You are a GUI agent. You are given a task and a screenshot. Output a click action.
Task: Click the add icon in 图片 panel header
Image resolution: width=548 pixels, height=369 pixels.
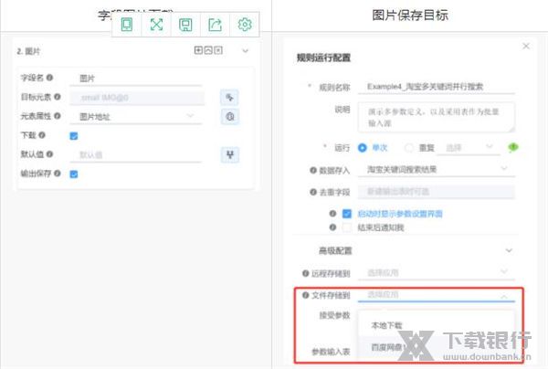(198, 51)
